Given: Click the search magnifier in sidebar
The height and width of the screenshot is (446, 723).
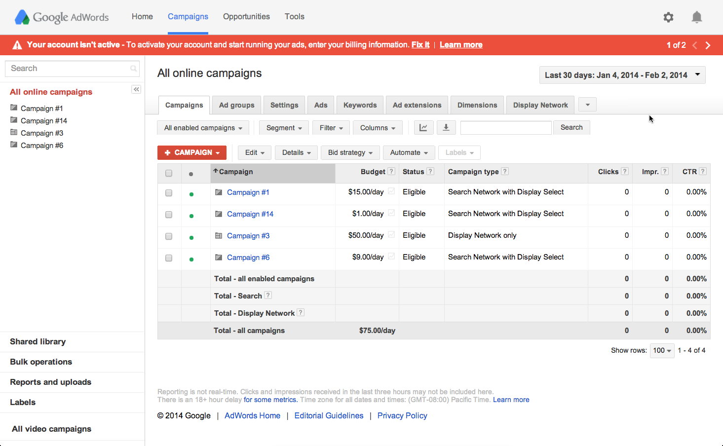Looking at the screenshot, I should coord(133,69).
